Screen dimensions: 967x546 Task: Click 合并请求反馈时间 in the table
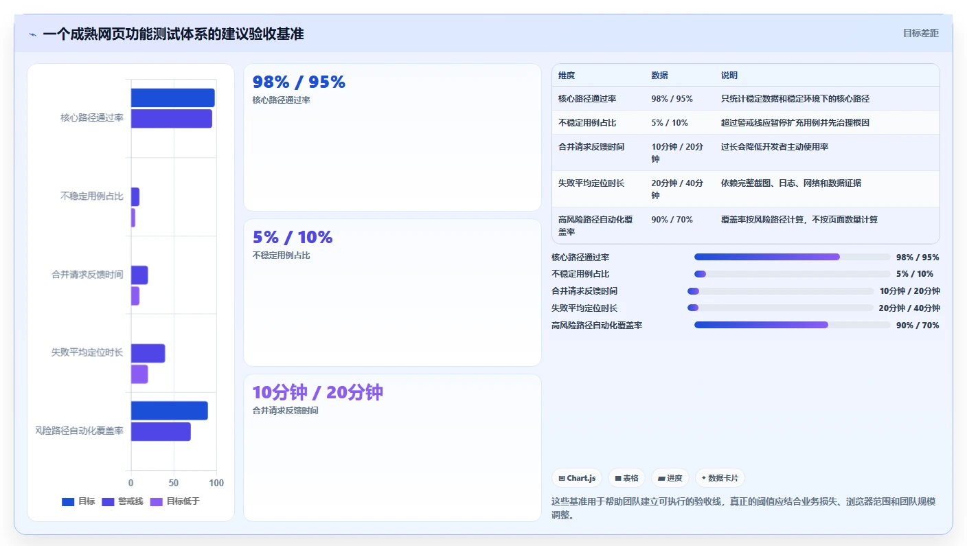point(591,147)
